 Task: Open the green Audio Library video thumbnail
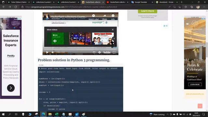coord(58,38)
